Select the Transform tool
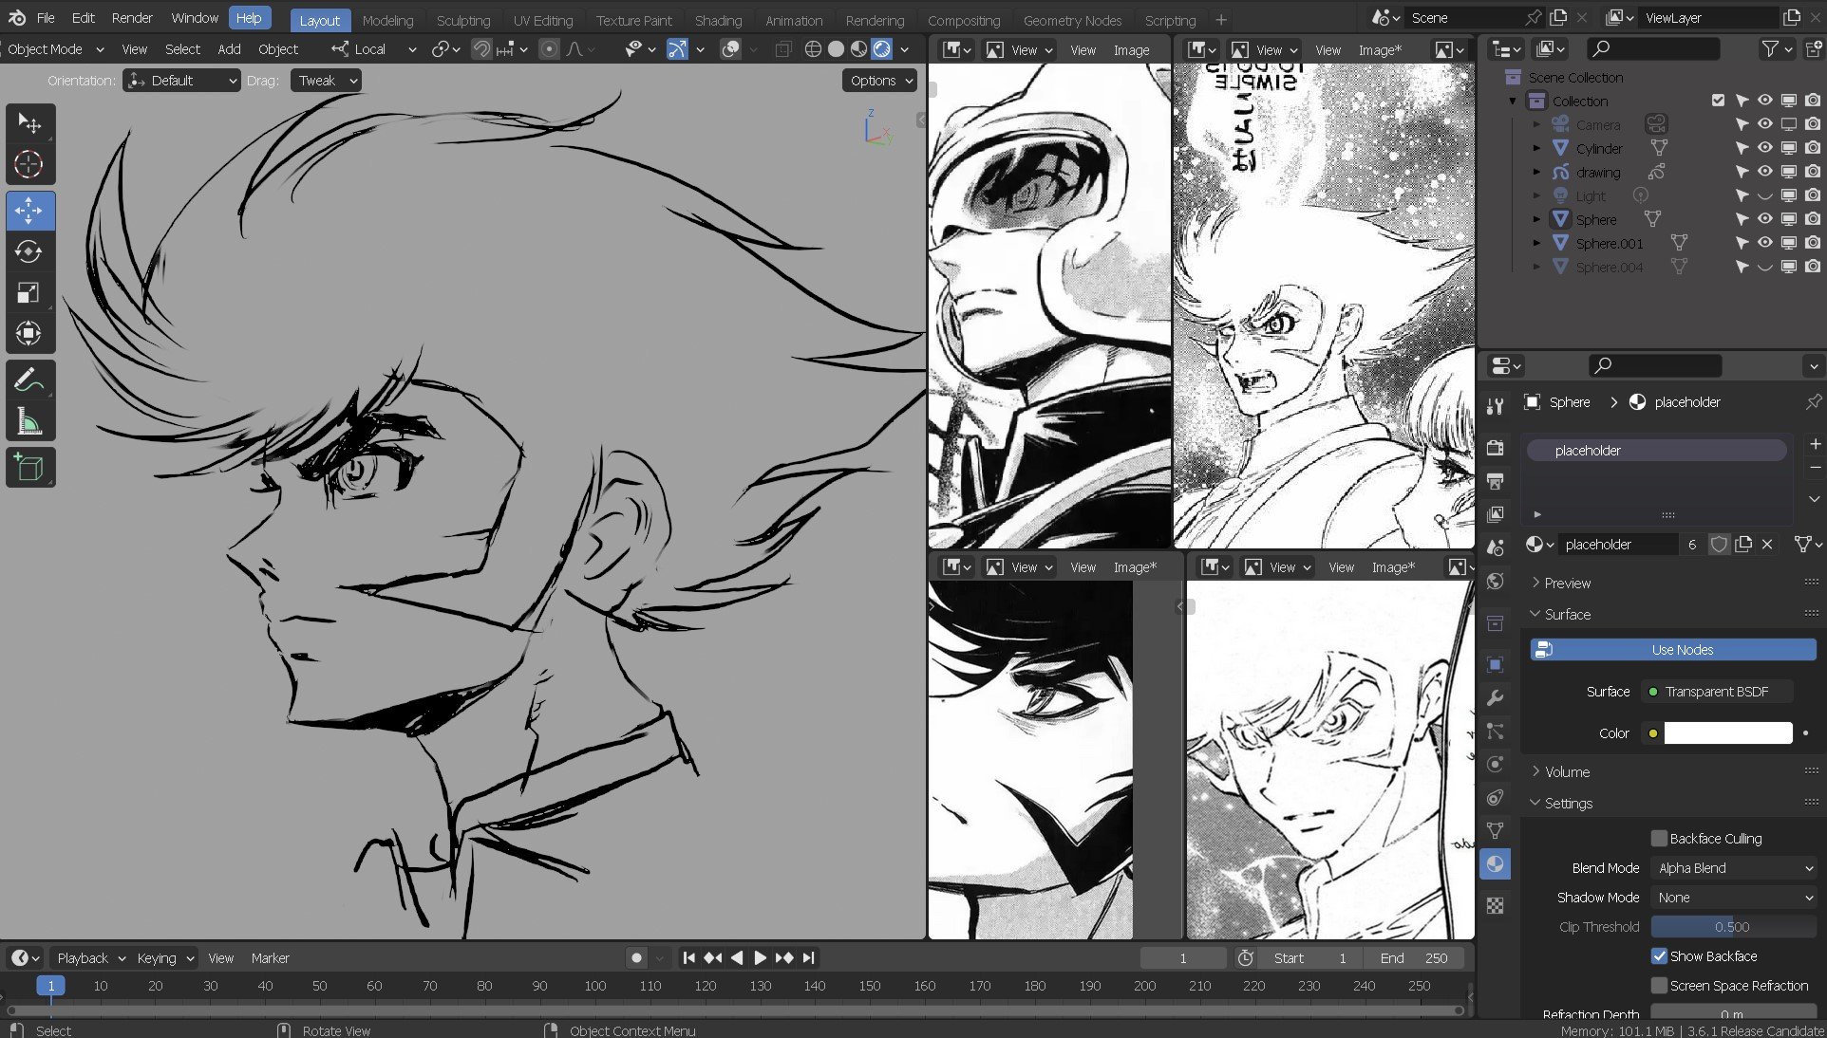Viewport: 1827px width, 1038px height. [x=29, y=333]
